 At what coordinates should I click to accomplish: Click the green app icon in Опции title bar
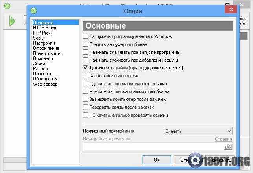point(33,11)
